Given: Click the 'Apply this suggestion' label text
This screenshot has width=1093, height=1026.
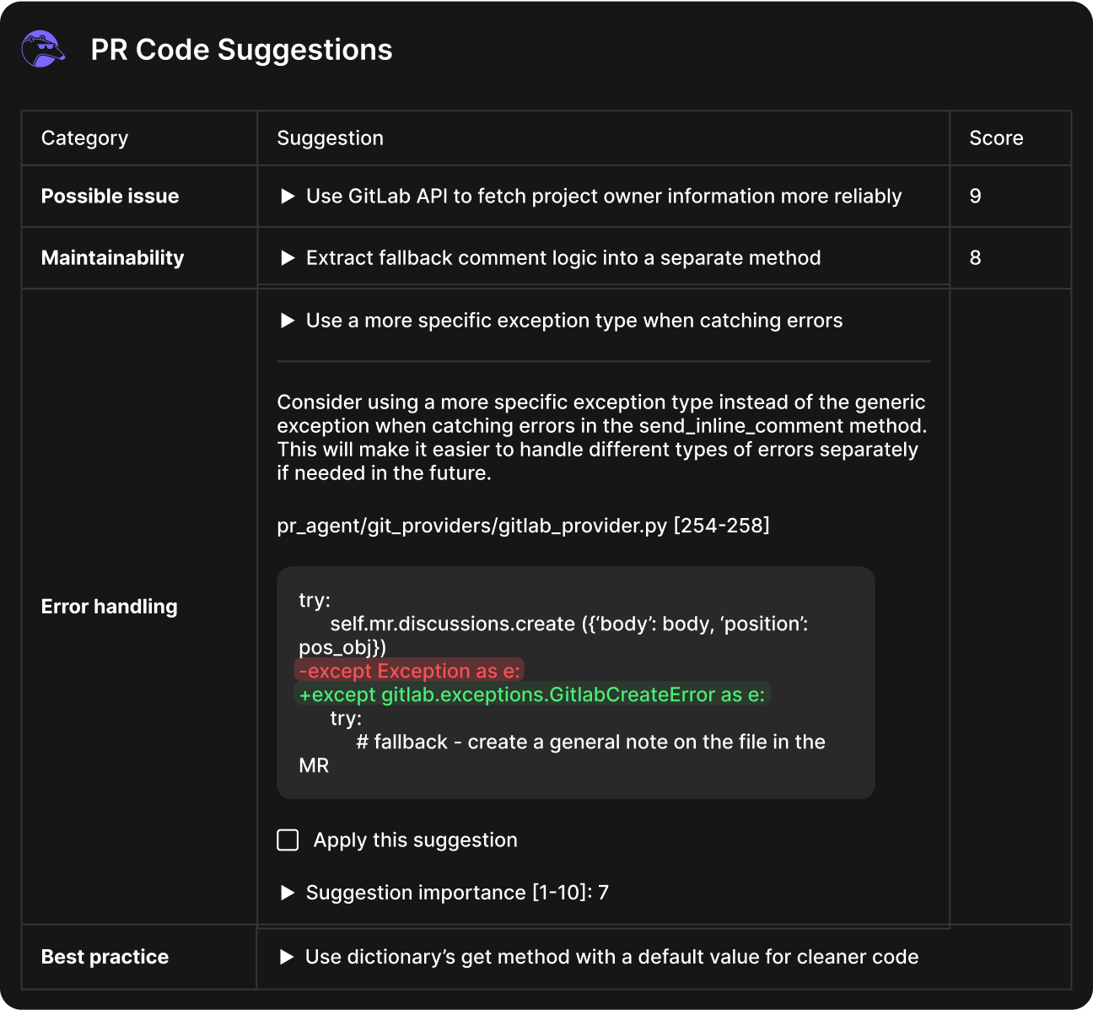Looking at the screenshot, I should 416,840.
